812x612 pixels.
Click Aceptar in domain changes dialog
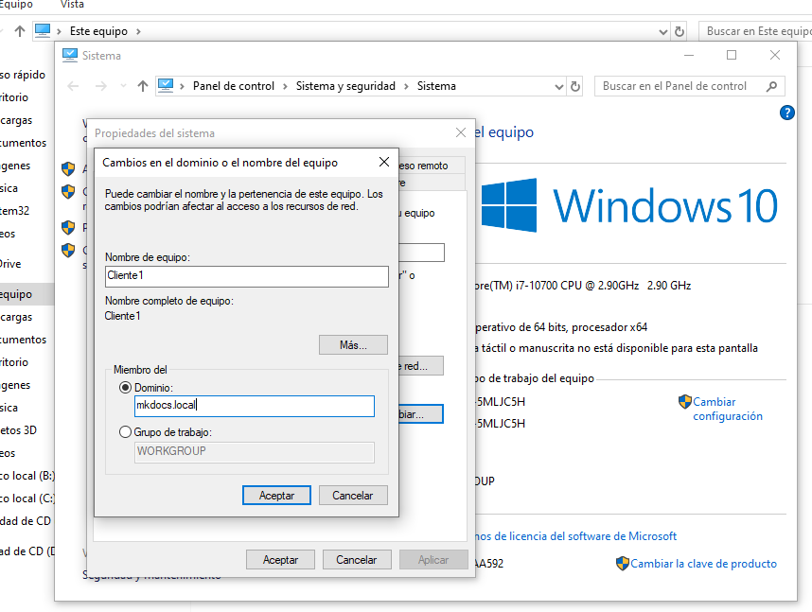[276, 495]
